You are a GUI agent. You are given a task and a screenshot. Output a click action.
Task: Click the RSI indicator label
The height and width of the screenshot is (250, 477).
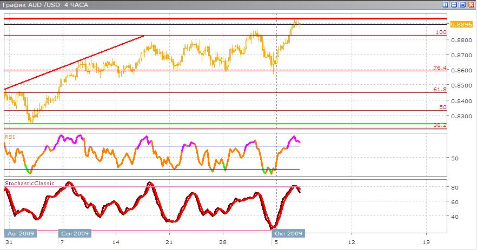pos(10,137)
